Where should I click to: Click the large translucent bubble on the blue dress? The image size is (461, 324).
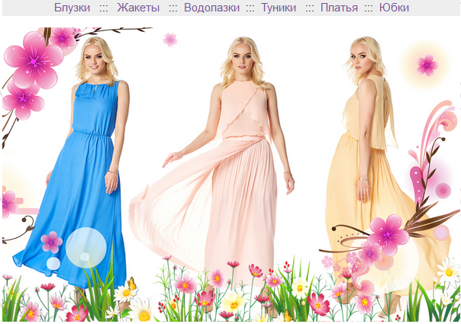[85, 248]
